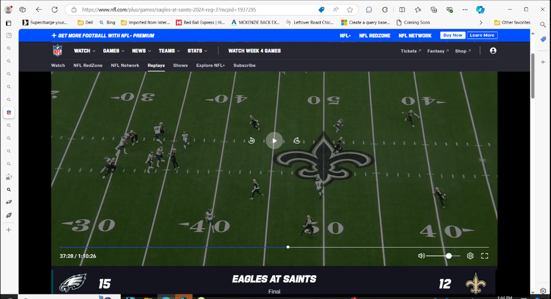The height and width of the screenshot is (299, 551).
Task: Favorite this page with star icon
Action: click(350, 9)
